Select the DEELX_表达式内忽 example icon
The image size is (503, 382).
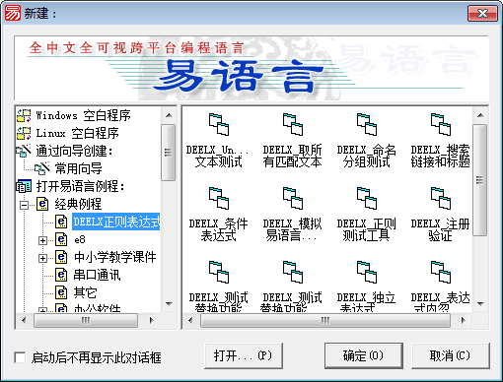[441, 272]
